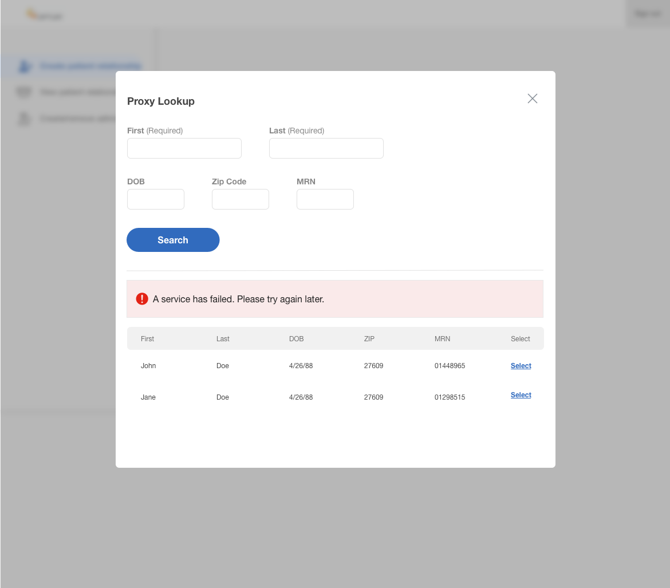Click into the MRN field
This screenshot has width=670, height=588.
coord(325,199)
